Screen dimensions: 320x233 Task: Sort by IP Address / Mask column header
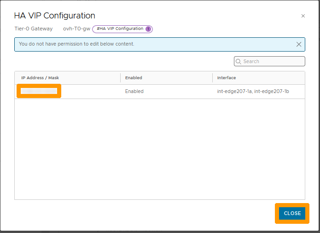coord(40,78)
